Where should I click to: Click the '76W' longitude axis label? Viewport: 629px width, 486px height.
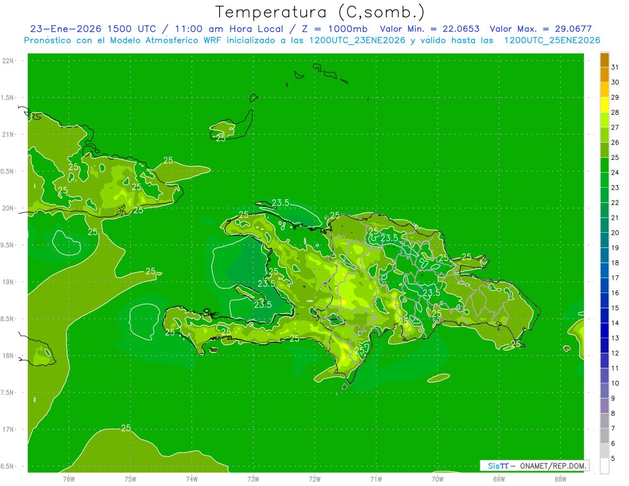coord(69,479)
